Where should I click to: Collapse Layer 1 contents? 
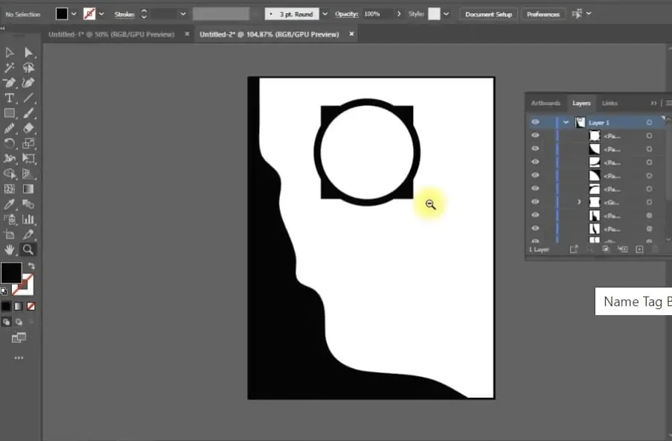coord(566,122)
